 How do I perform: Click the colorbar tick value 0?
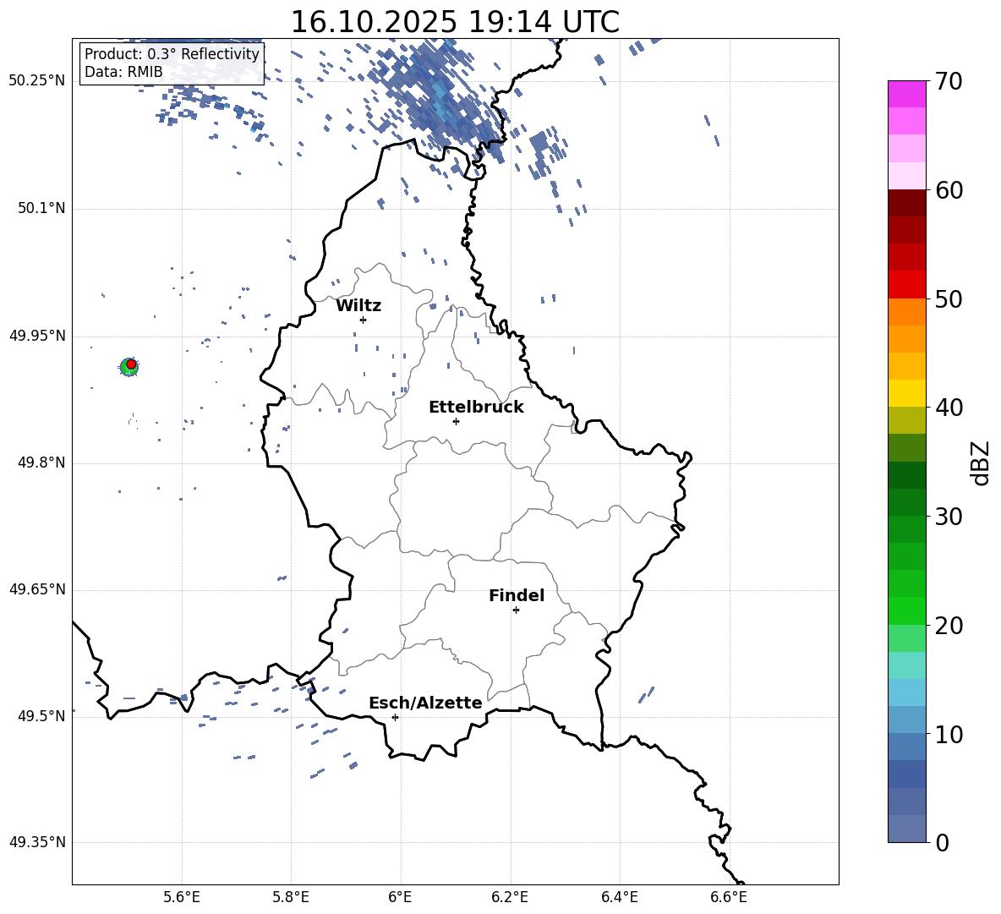[x=943, y=842]
